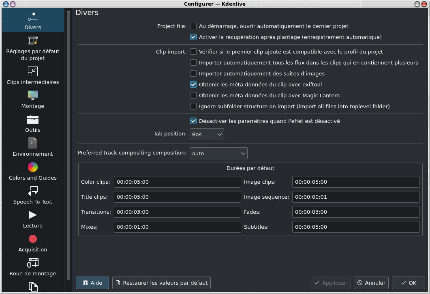Confirm settings with the OK button
Image resolution: width=430 pixels, height=294 pixels.
[x=409, y=283]
